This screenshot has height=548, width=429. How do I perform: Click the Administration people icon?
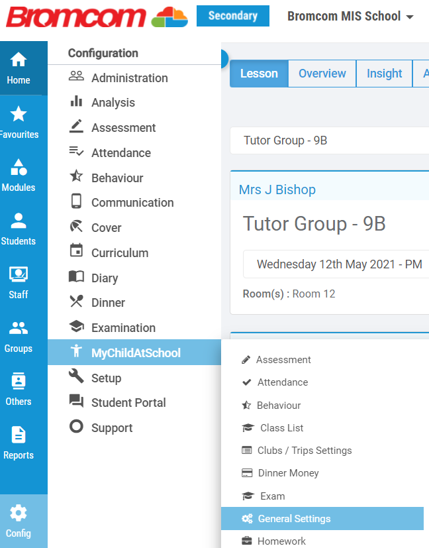pyautogui.click(x=76, y=77)
